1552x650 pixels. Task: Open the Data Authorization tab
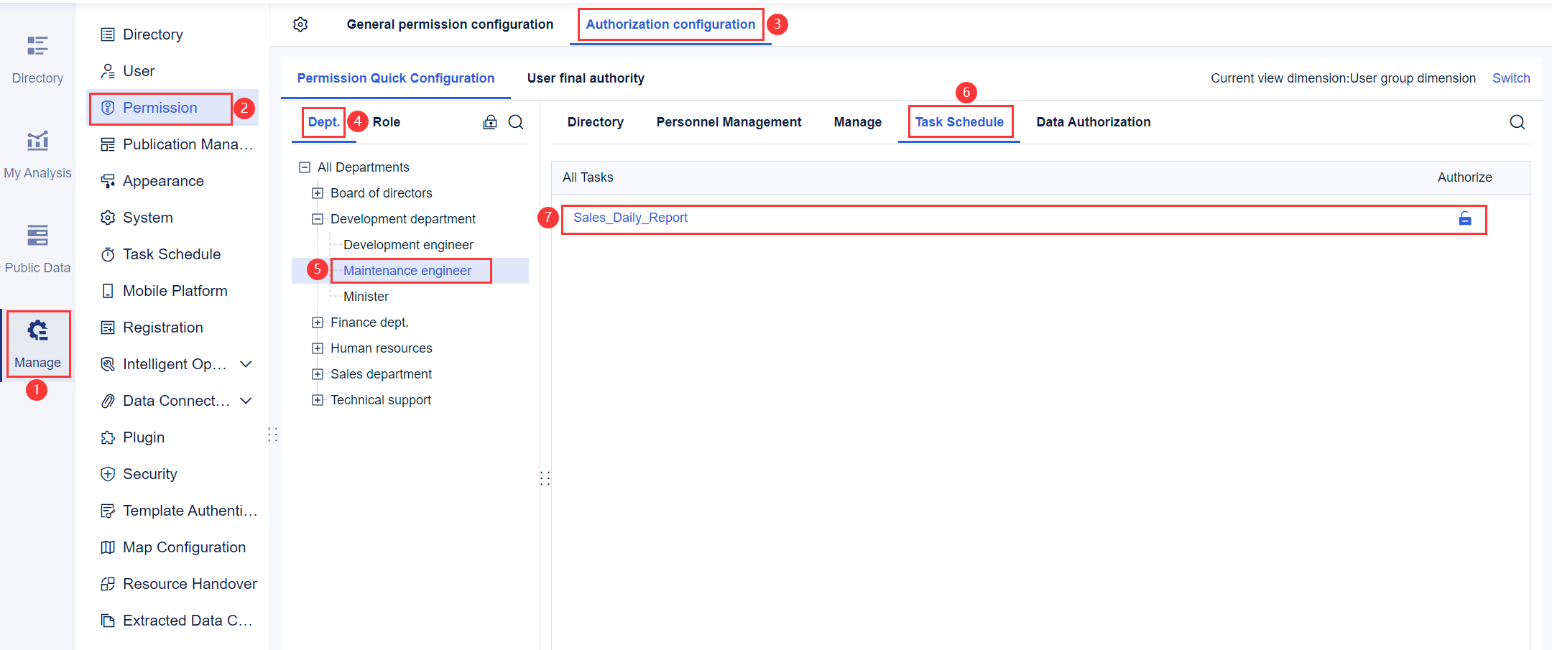point(1093,121)
